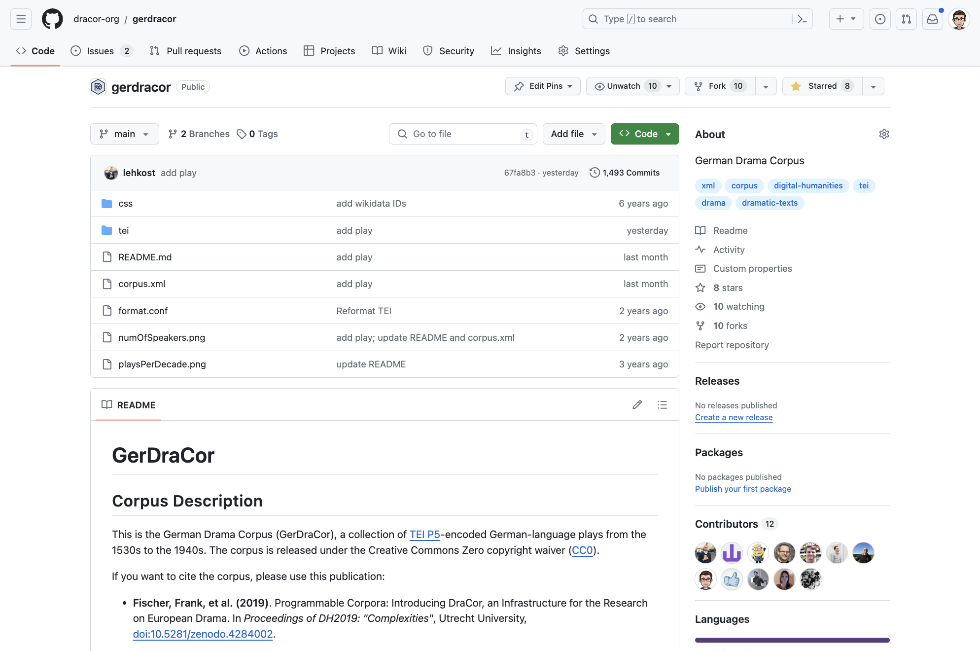Open pull requests icon in header

tap(906, 19)
